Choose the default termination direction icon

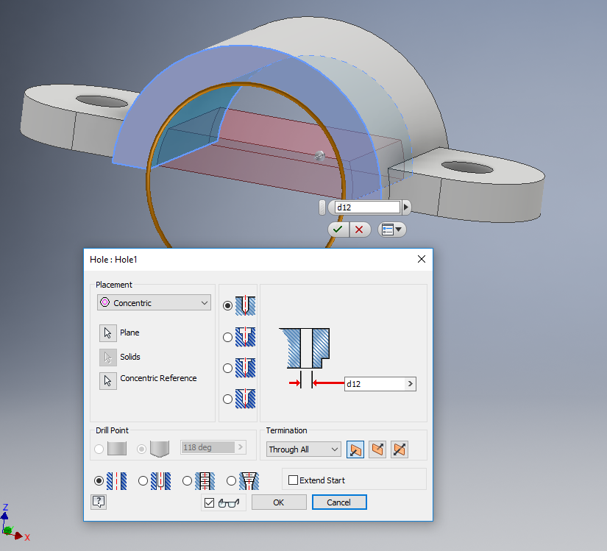pos(355,449)
